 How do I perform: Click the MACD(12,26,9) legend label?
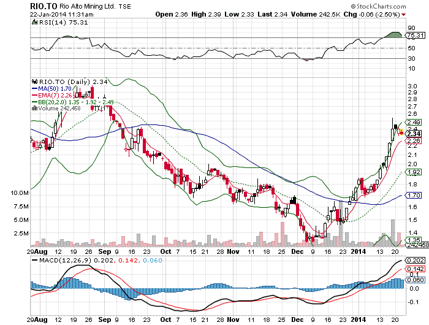(66, 260)
